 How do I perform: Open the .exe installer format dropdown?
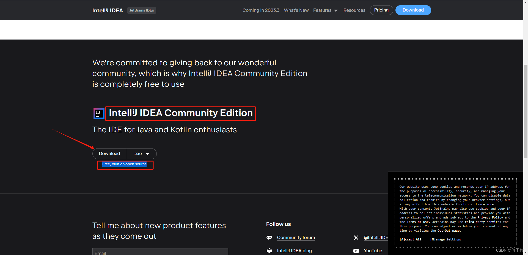coord(142,154)
